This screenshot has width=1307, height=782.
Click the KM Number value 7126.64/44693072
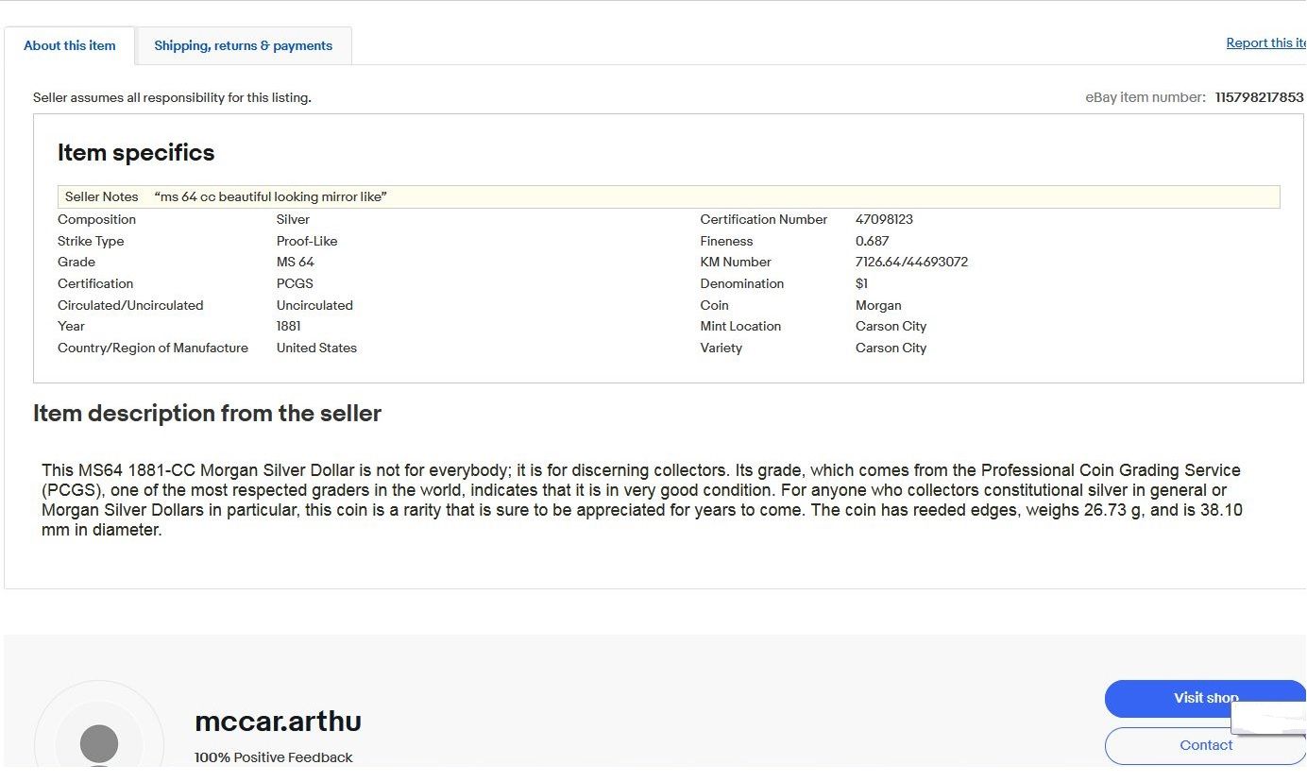click(911, 262)
